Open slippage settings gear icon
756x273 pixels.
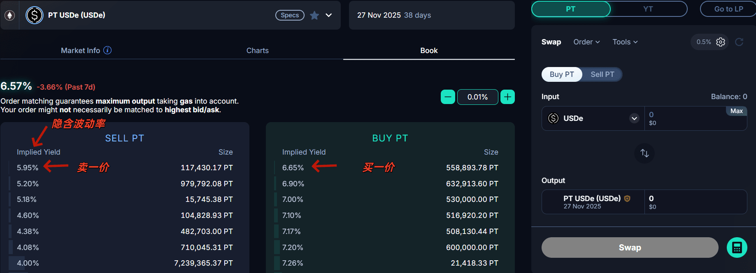(x=721, y=42)
